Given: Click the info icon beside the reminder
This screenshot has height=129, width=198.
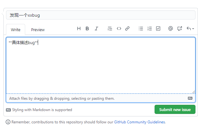Looking at the screenshot, I should (8, 122).
